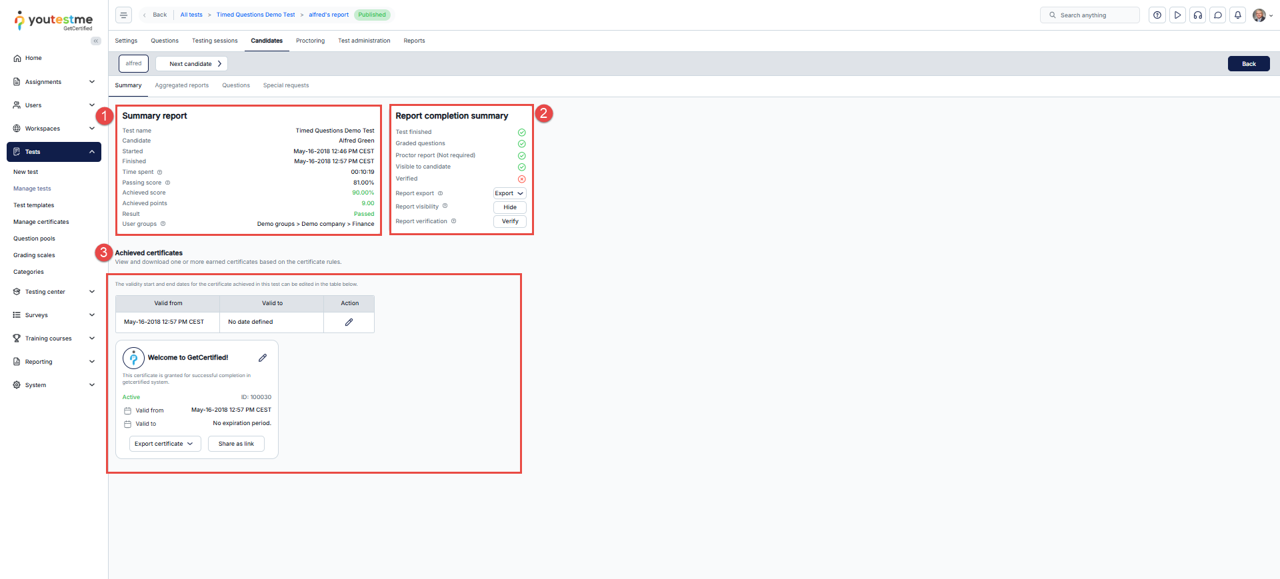Click the hamburger menu icon in top bar
The height and width of the screenshot is (579, 1280).
(x=123, y=15)
